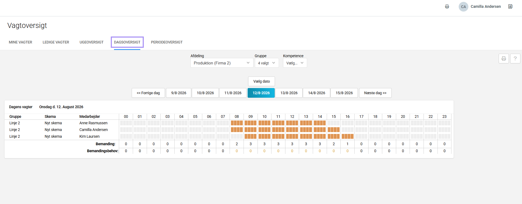
Task: Click employee name Kim Laursen
Action: coord(89,136)
